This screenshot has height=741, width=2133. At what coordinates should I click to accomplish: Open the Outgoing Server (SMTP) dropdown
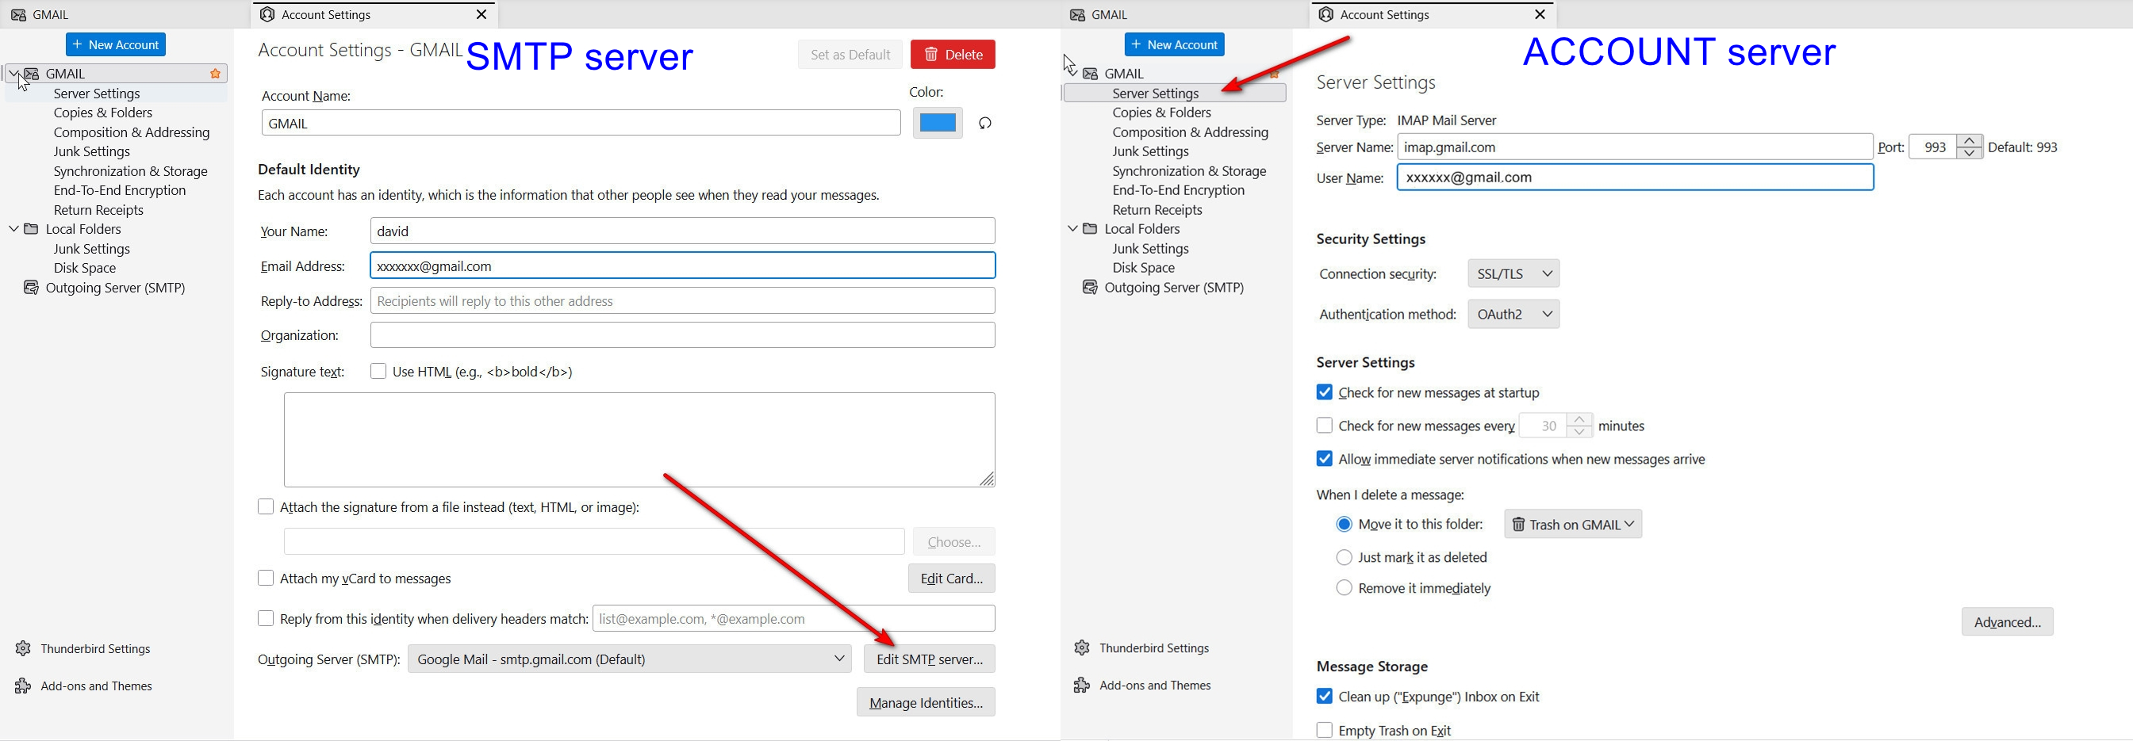coord(629,659)
